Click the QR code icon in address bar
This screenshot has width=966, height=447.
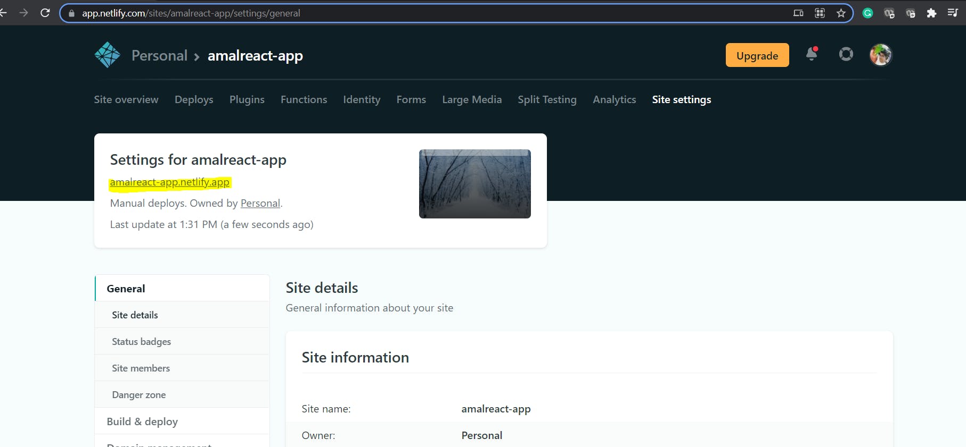pos(820,13)
